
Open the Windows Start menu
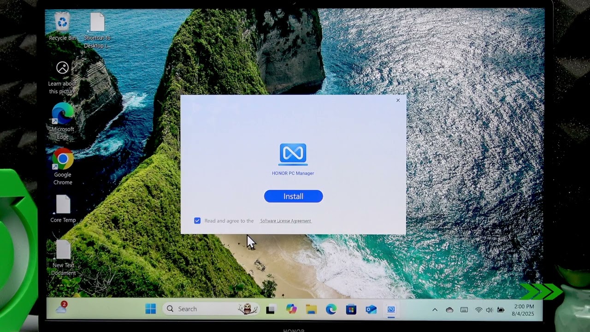151,309
